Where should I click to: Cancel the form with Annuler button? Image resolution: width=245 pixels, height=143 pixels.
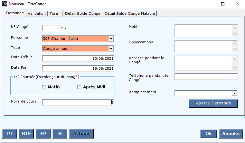[231, 134]
